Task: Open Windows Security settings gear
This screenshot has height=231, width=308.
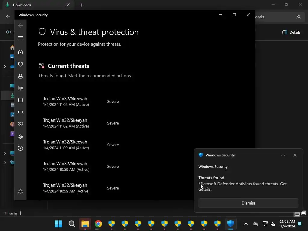Action: [x=20, y=192]
